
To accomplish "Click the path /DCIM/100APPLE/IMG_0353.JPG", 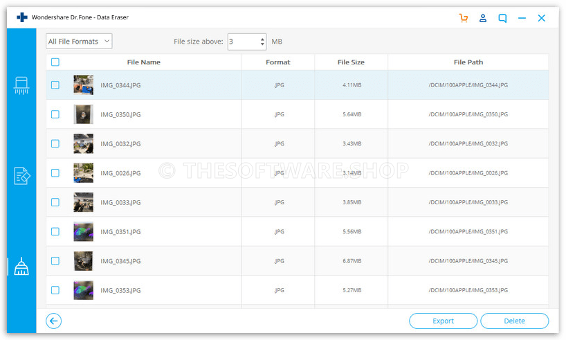I will (468, 289).
